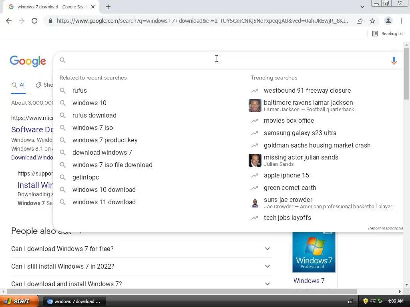Open Chrome's three-dot menu
Screen dimensions: 410x307
click(401, 21)
